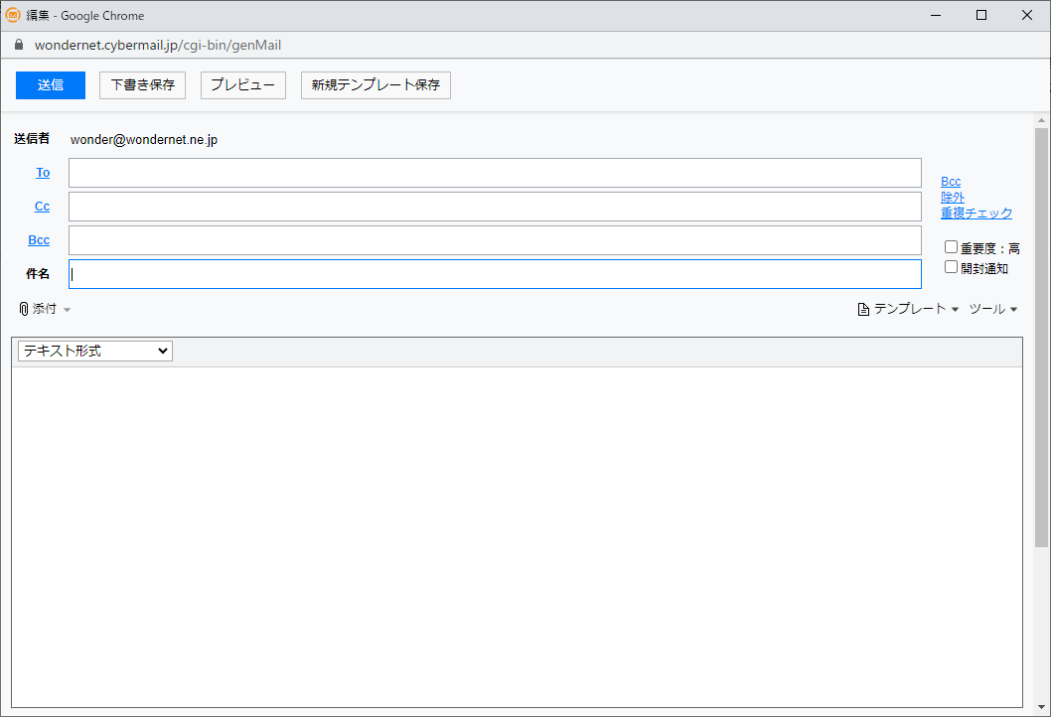Enable the 重要度:高 high-importance checkbox
This screenshot has width=1051, height=717.
(951, 247)
